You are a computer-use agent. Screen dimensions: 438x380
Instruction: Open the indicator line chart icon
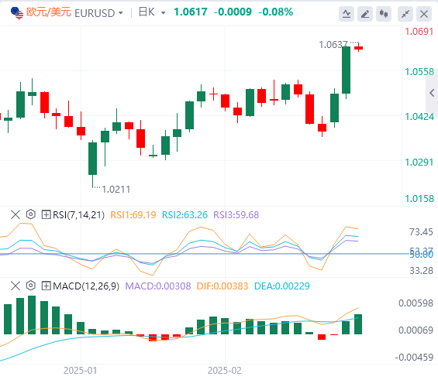point(347,14)
